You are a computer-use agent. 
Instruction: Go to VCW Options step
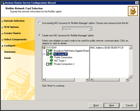click(11, 27)
